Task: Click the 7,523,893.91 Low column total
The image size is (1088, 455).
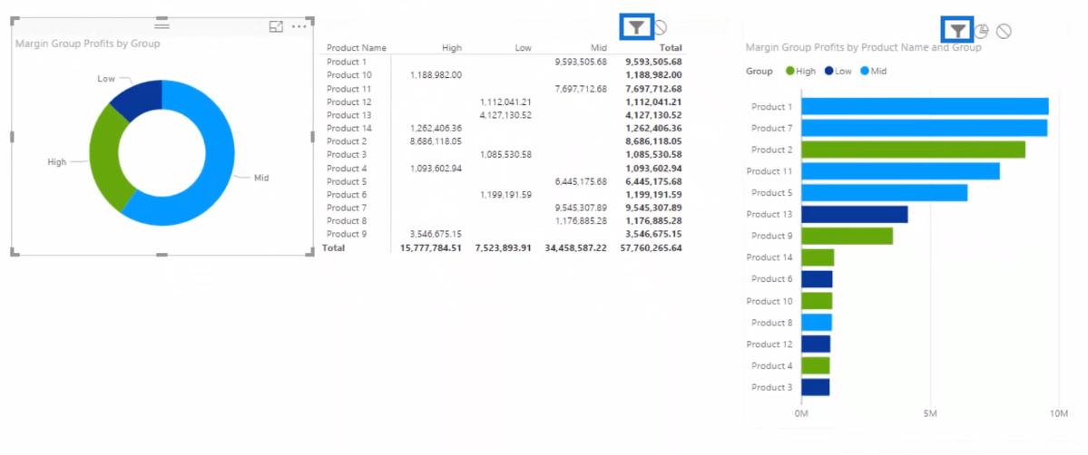Action: [x=503, y=247]
